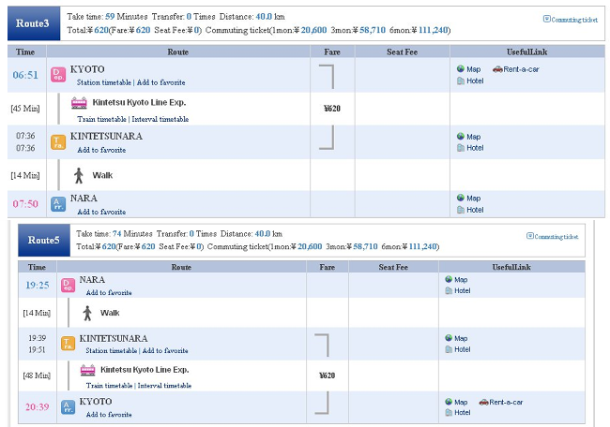Image resolution: width=610 pixels, height=427 pixels.
Task: Add KYOTO departure station to favorite
Action: pyautogui.click(x=160, y=82)
